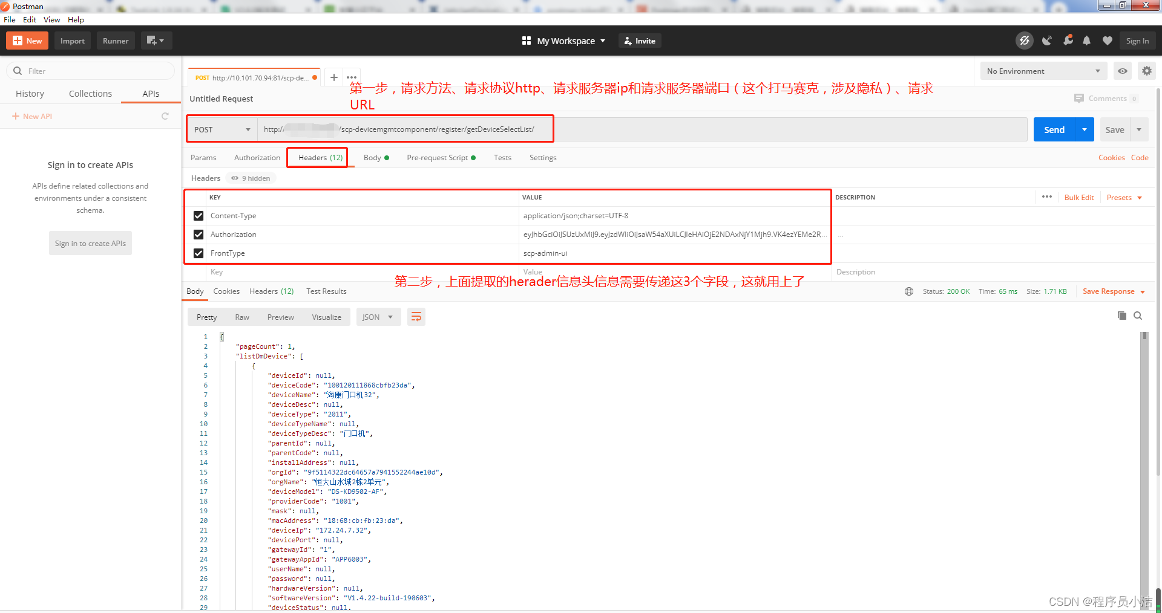
Task: Toggle environment quick look eye
Action: coord(1123,71)
